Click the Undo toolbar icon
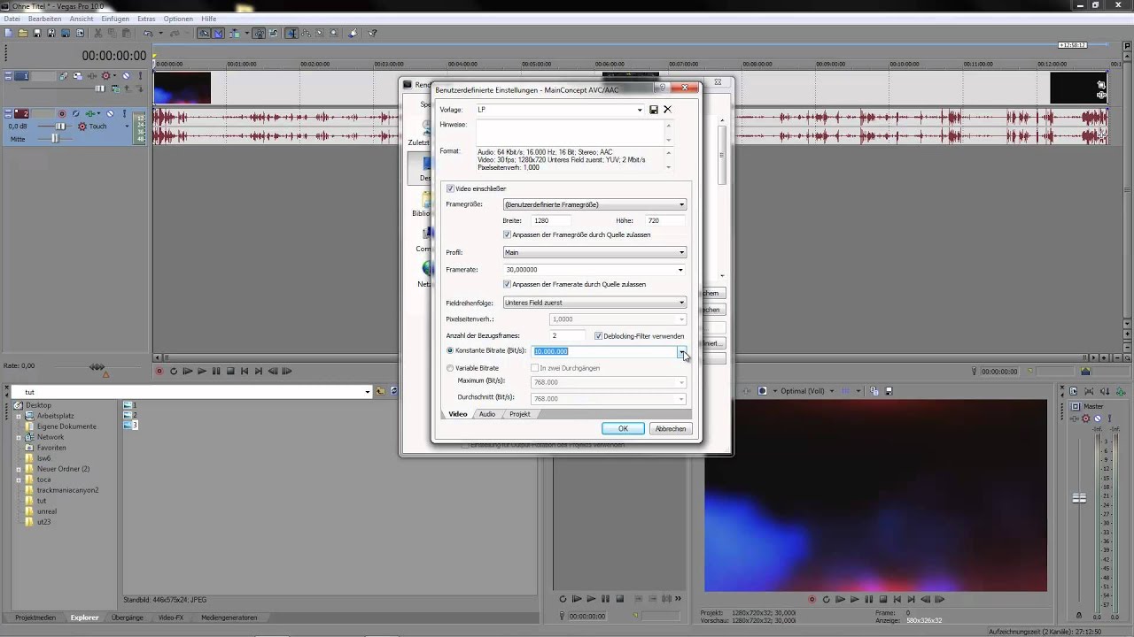 click(x=148, y=33)
